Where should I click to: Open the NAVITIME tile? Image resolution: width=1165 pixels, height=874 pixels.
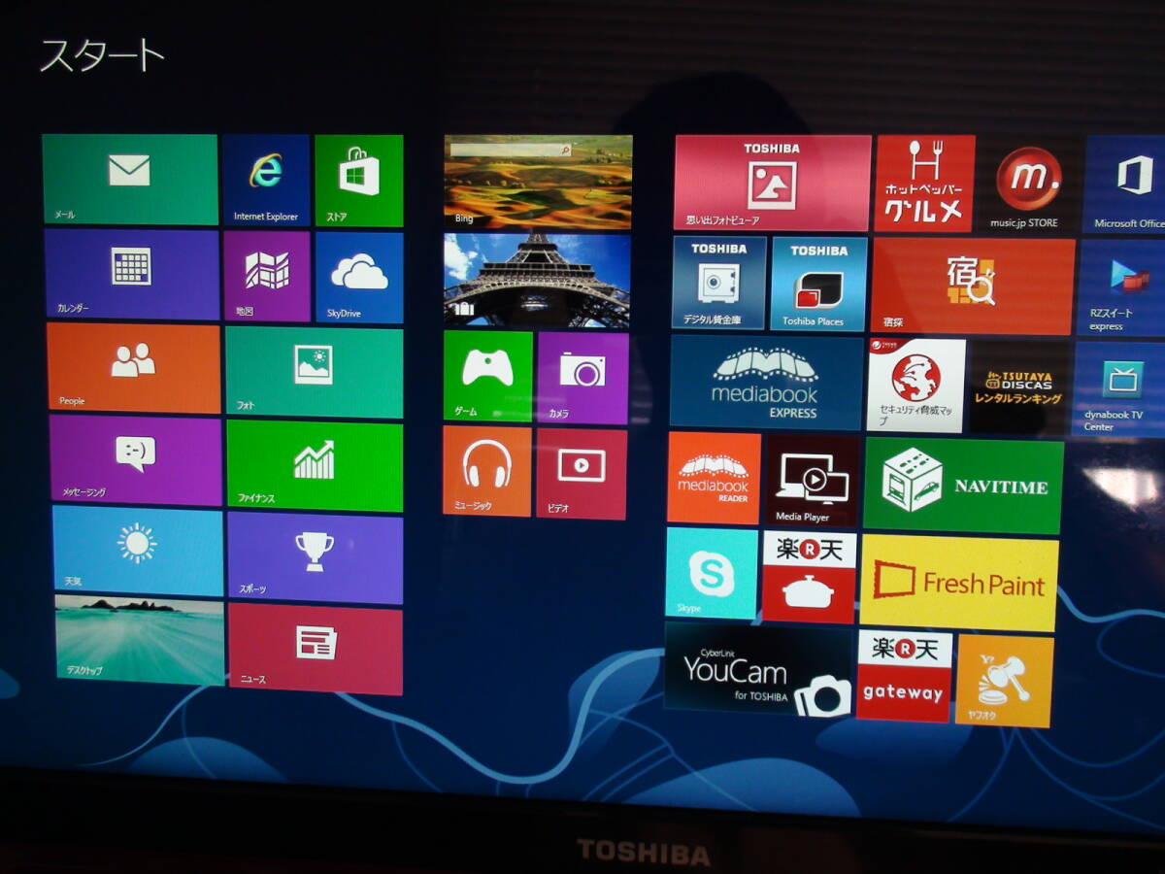(x=963, y=485)
